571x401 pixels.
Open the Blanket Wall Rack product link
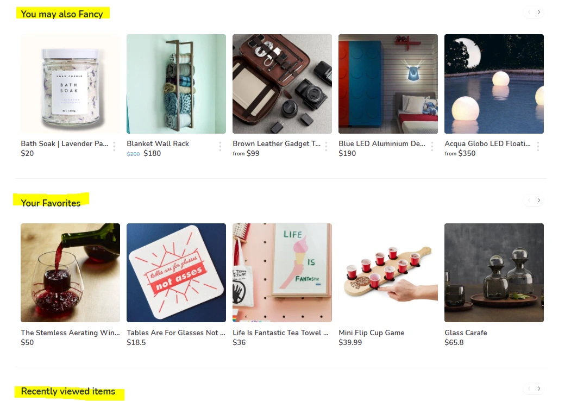(x=158, y=143)
